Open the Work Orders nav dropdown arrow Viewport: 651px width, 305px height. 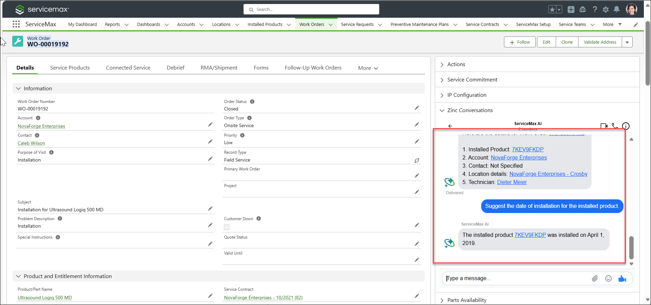[330, 25]
